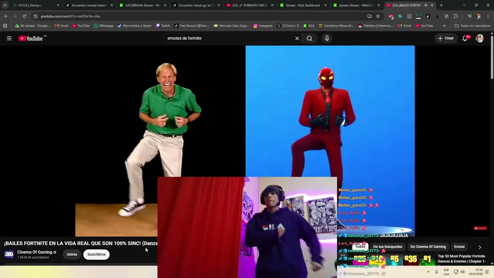The width and height of the screenshot is (494, 278).
Task: Open the site information icon in address bar
Action: click(36, 16)
